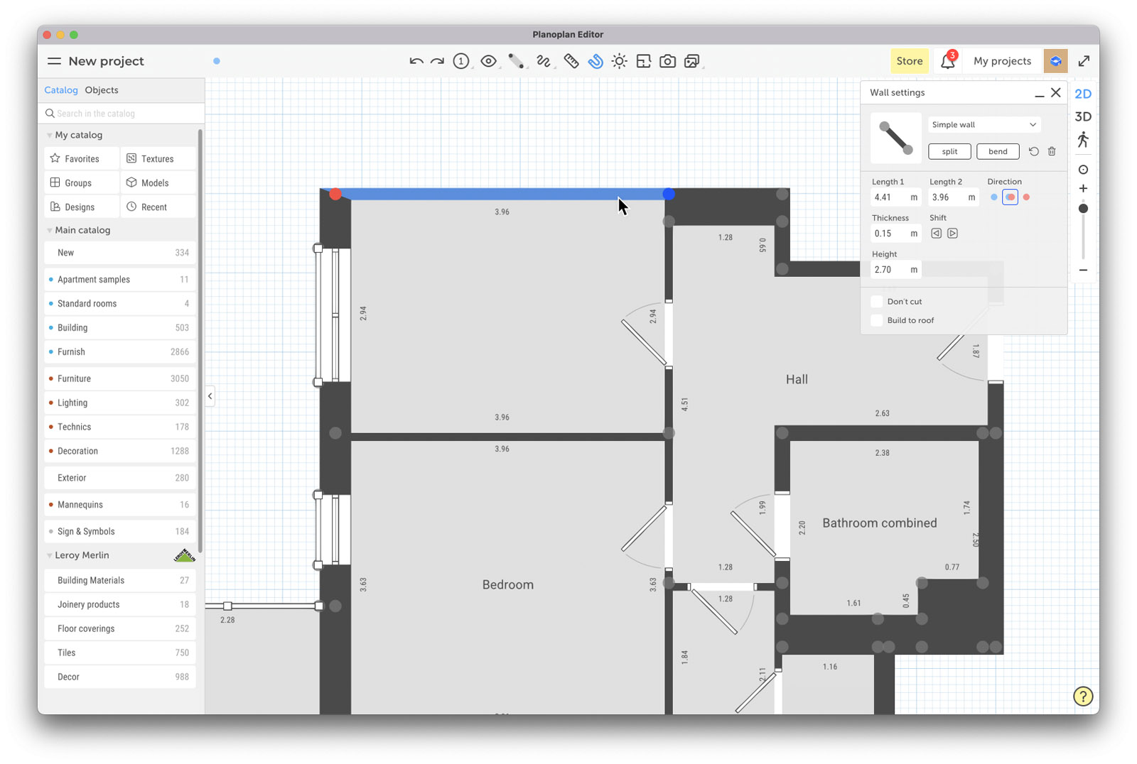Open the eye visibility options
The image size is (1137, 764).
(x=488, y=61)
